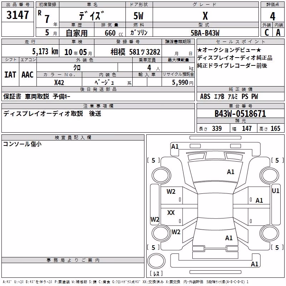This screenshot has height=286, width=286.
Task: Click fuel type ガソリン
Action: click(x=139, y=33)
